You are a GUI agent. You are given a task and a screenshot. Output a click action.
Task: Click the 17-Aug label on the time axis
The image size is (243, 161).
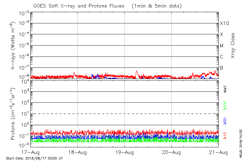click(30, 152)
